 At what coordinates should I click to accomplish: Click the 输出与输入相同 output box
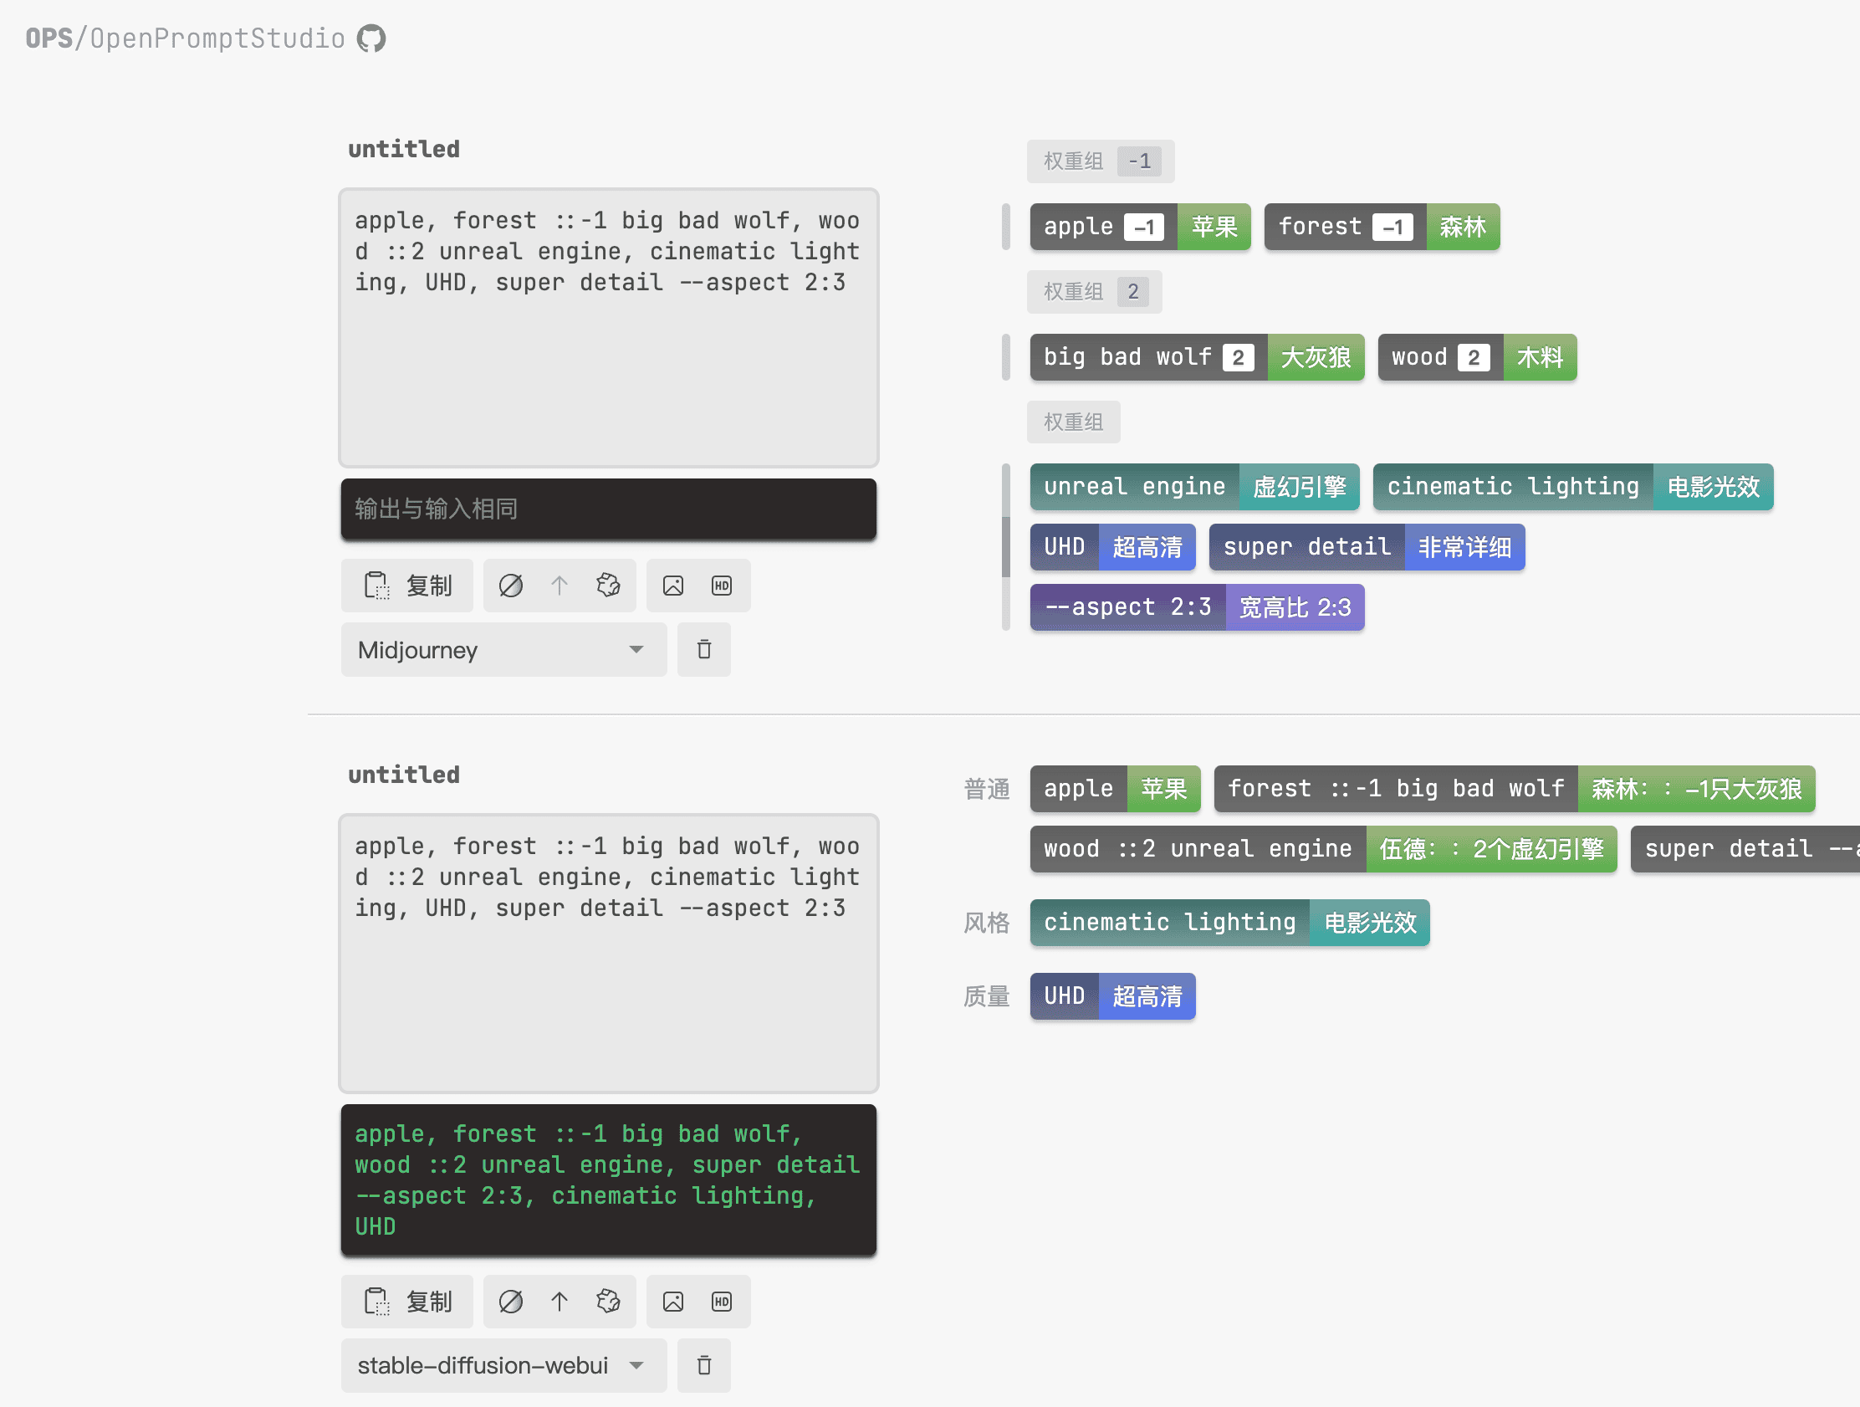(609, 509)
